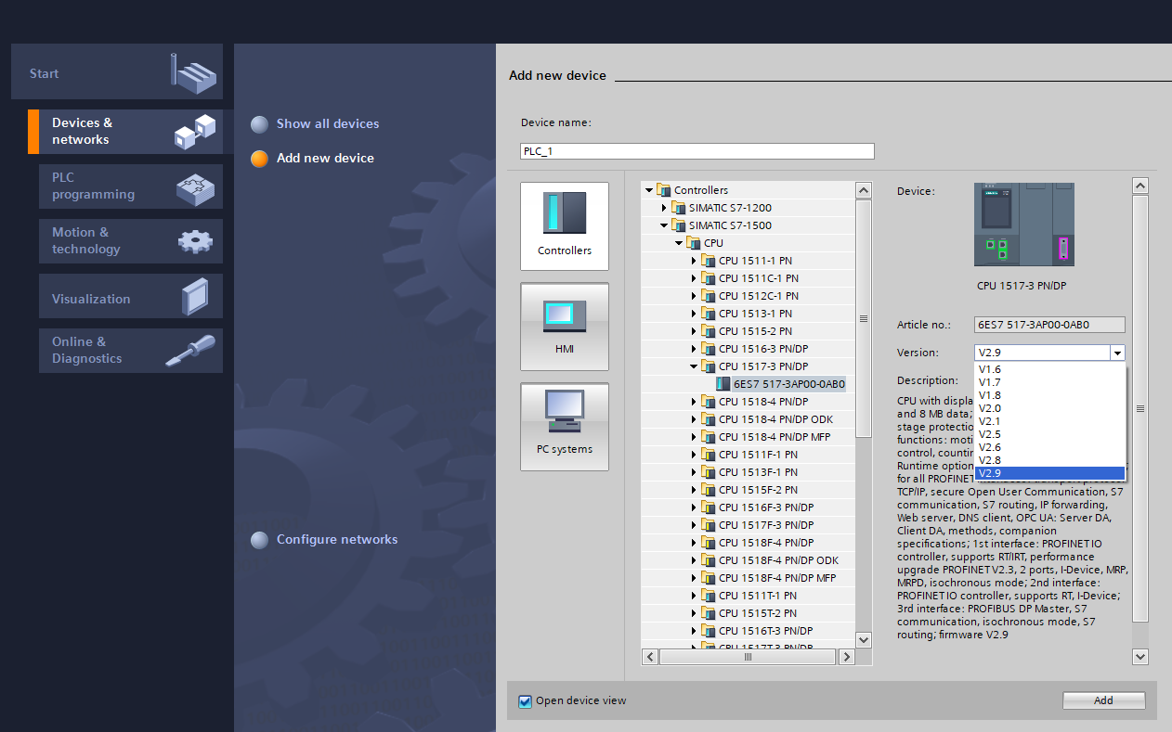Click the Devices & networks cubes icon
Screen dimensions: 1172x732
(x=196, y=132)
